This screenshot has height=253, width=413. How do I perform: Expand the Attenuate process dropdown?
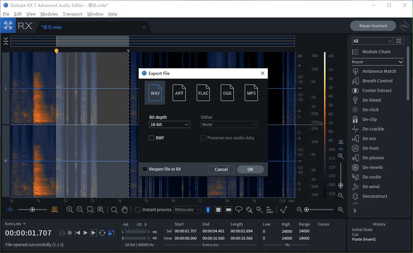coord(187,209)
